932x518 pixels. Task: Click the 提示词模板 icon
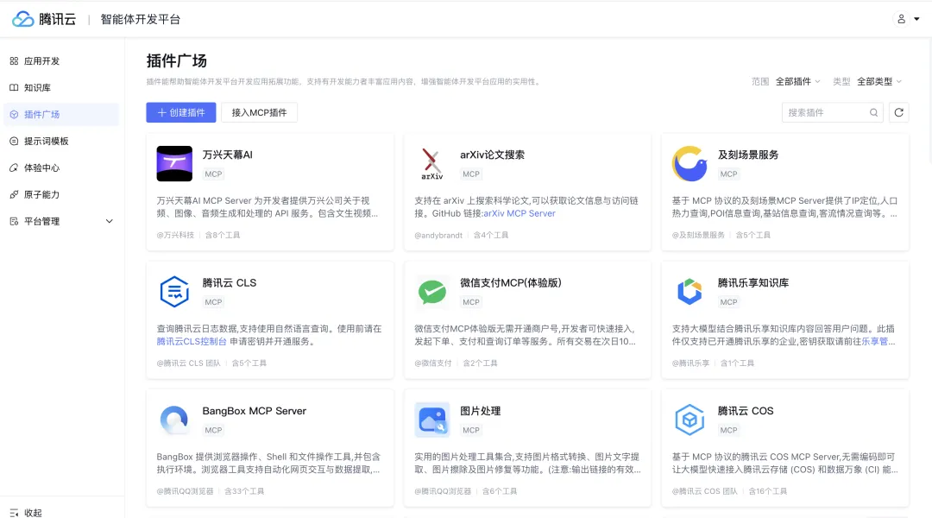click(14, 141)
